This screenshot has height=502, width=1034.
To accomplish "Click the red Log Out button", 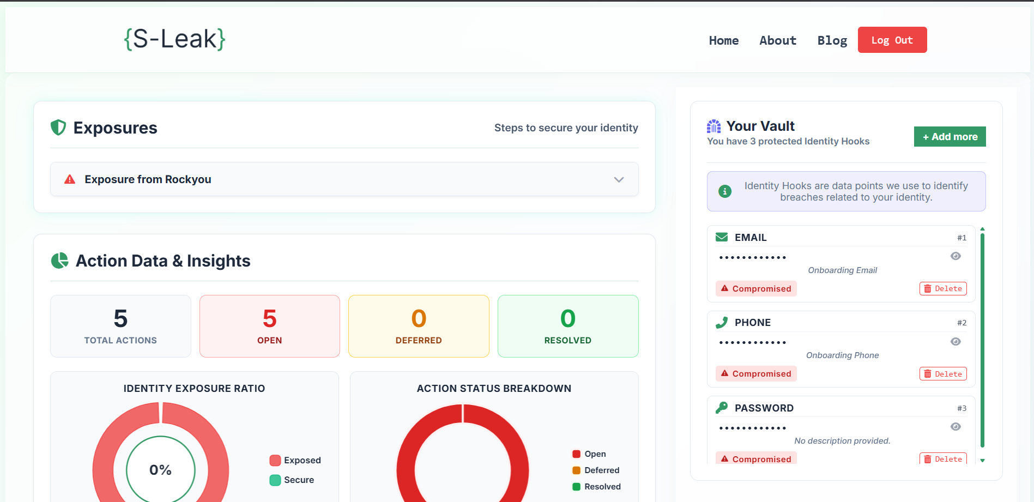I will [x=892, y=40].
